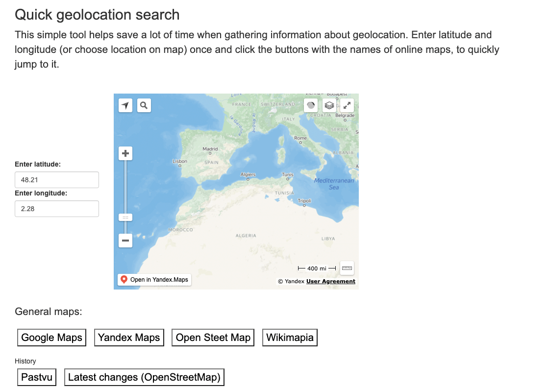This screenshot has width=548, height=388.
Task: Open the location in Google Maps
Action: coord(51,338)
